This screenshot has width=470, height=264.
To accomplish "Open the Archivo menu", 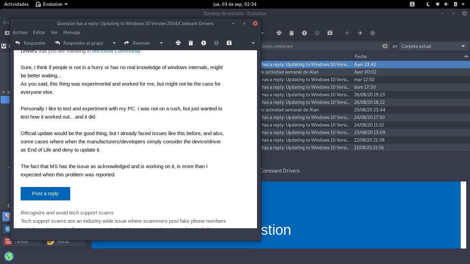I will tap(20, 32).
